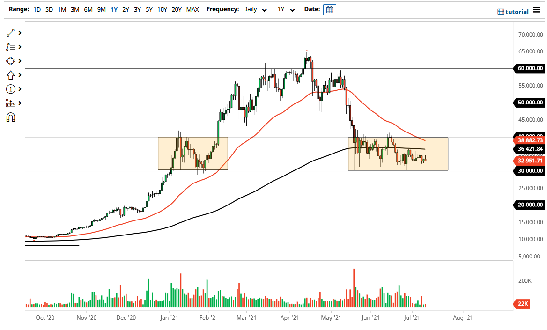Select the multi-point line list tool
547x330 pixels.
coord(9,47)
